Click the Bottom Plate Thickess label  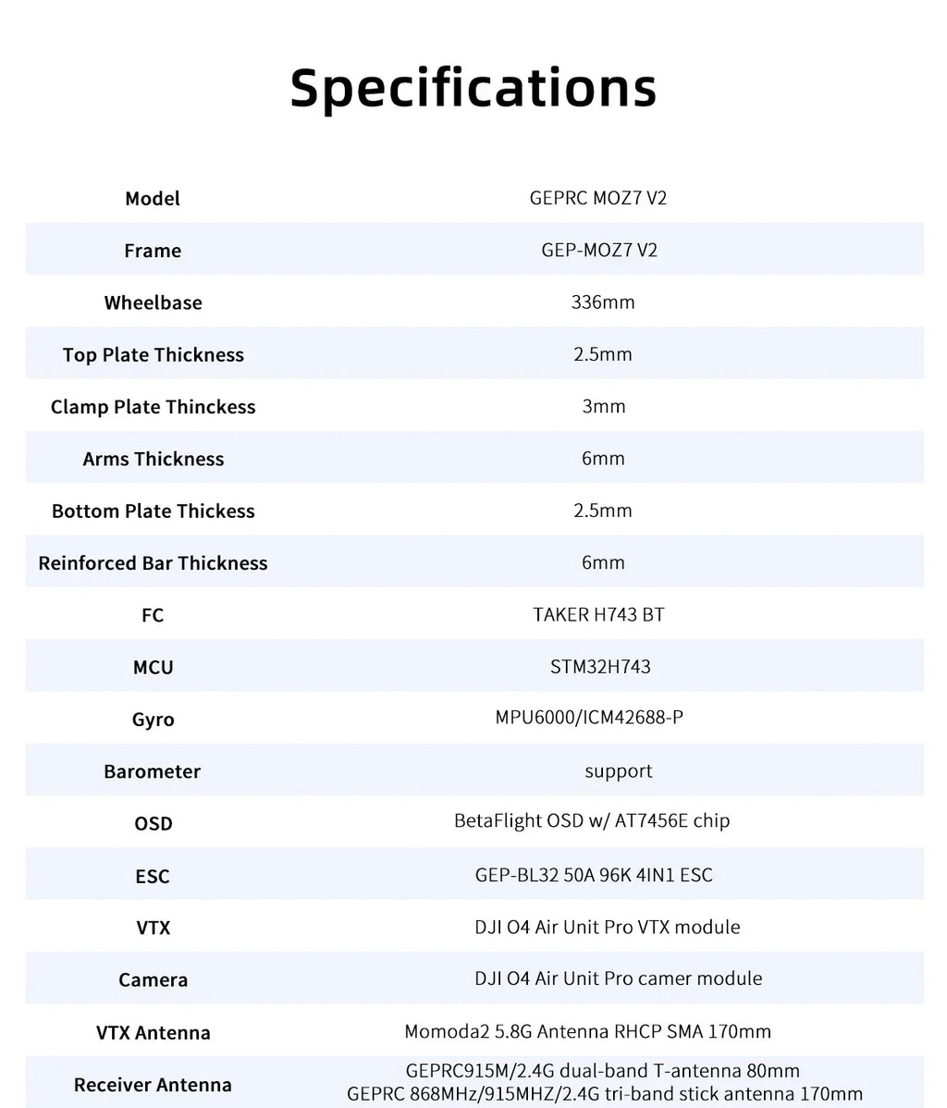(x=154, y=511)
